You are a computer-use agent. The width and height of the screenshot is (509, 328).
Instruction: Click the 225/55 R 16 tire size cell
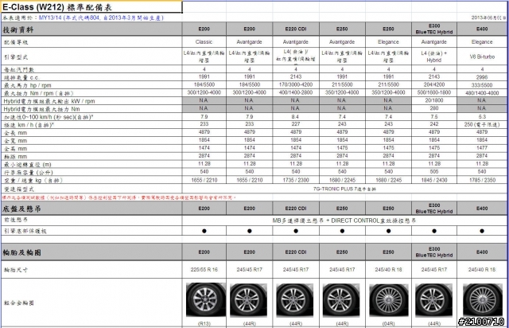[x=204, y=270]
